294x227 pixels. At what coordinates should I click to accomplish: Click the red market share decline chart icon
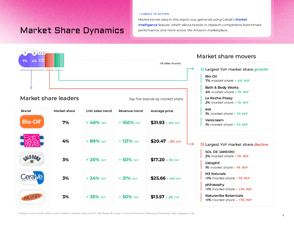pos(202,145)
